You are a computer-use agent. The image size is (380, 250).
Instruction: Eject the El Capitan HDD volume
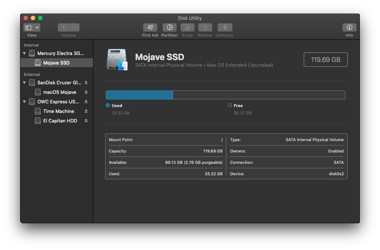[x=86, y=121]
